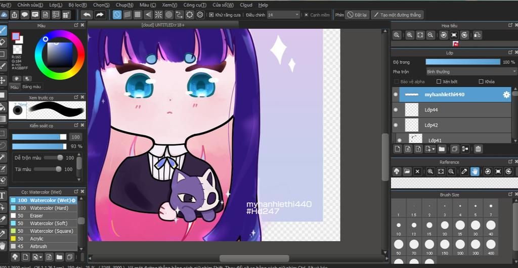
Task: Delete layer with trash icon
Action: coord(478,149)
